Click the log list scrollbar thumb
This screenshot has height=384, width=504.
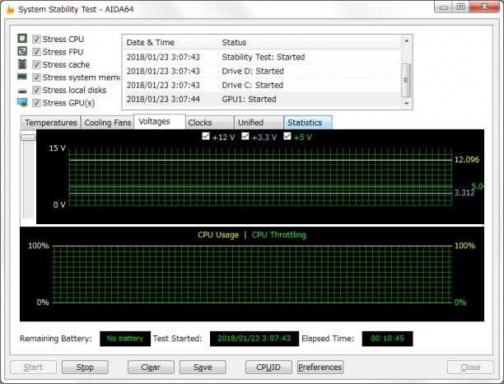tap(407, 80)
